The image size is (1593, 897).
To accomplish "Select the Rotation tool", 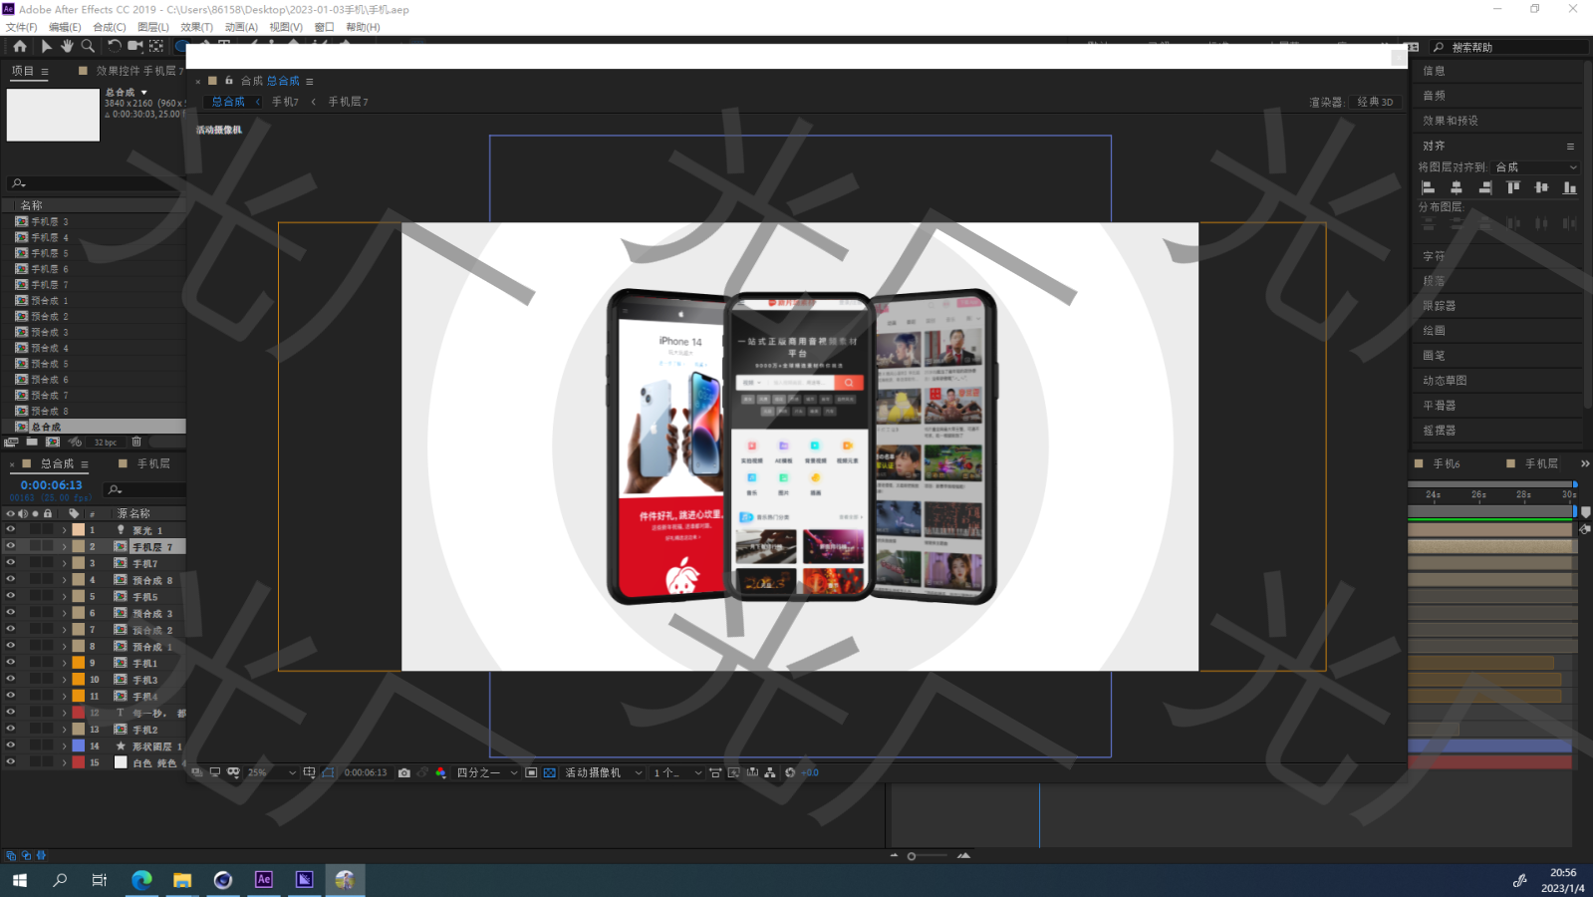I will pos(114,46).
